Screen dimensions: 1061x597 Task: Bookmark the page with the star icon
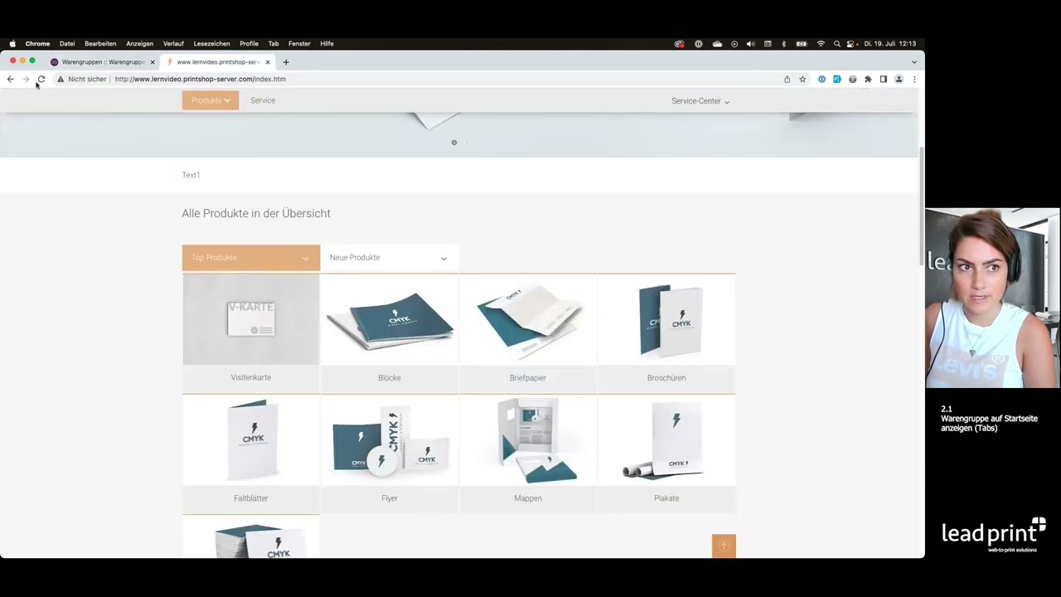[802, 80]
